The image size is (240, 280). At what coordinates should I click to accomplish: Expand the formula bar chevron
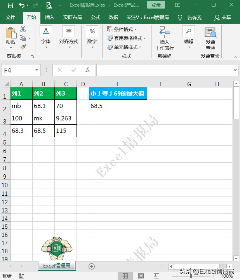tap(235, 70)
